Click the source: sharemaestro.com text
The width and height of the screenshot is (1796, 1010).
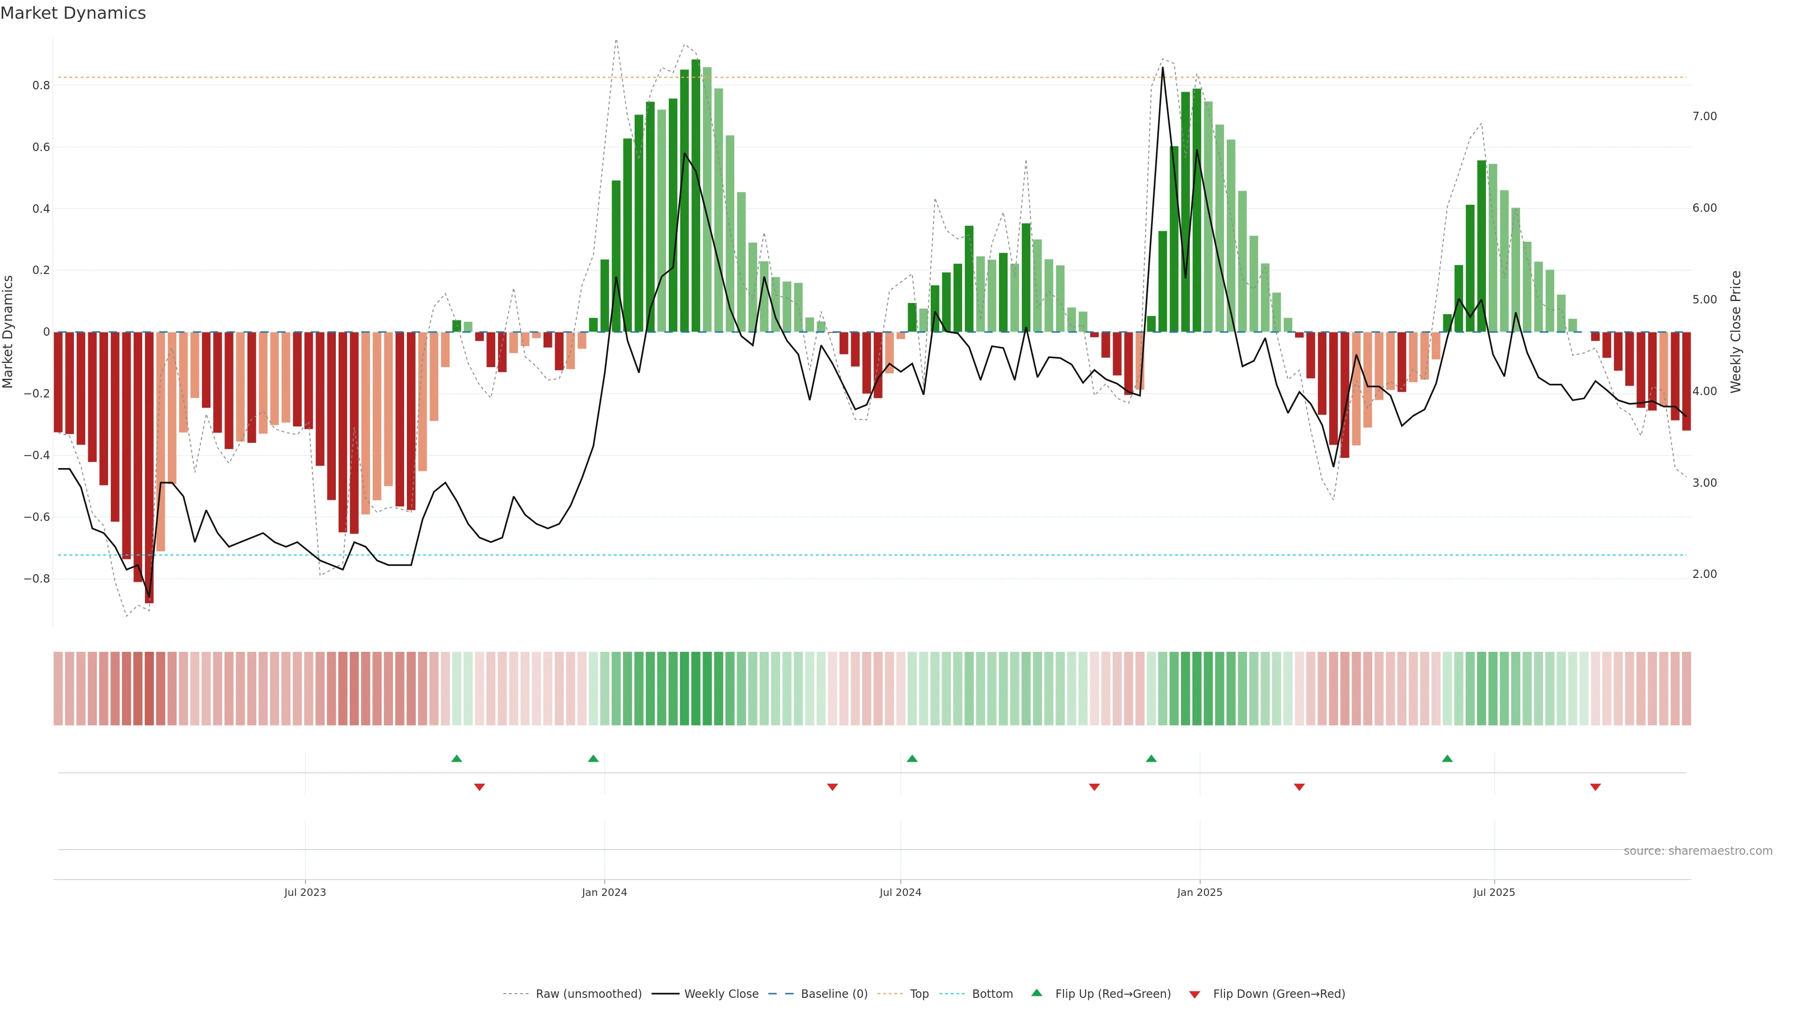[x=1698, y=851]
